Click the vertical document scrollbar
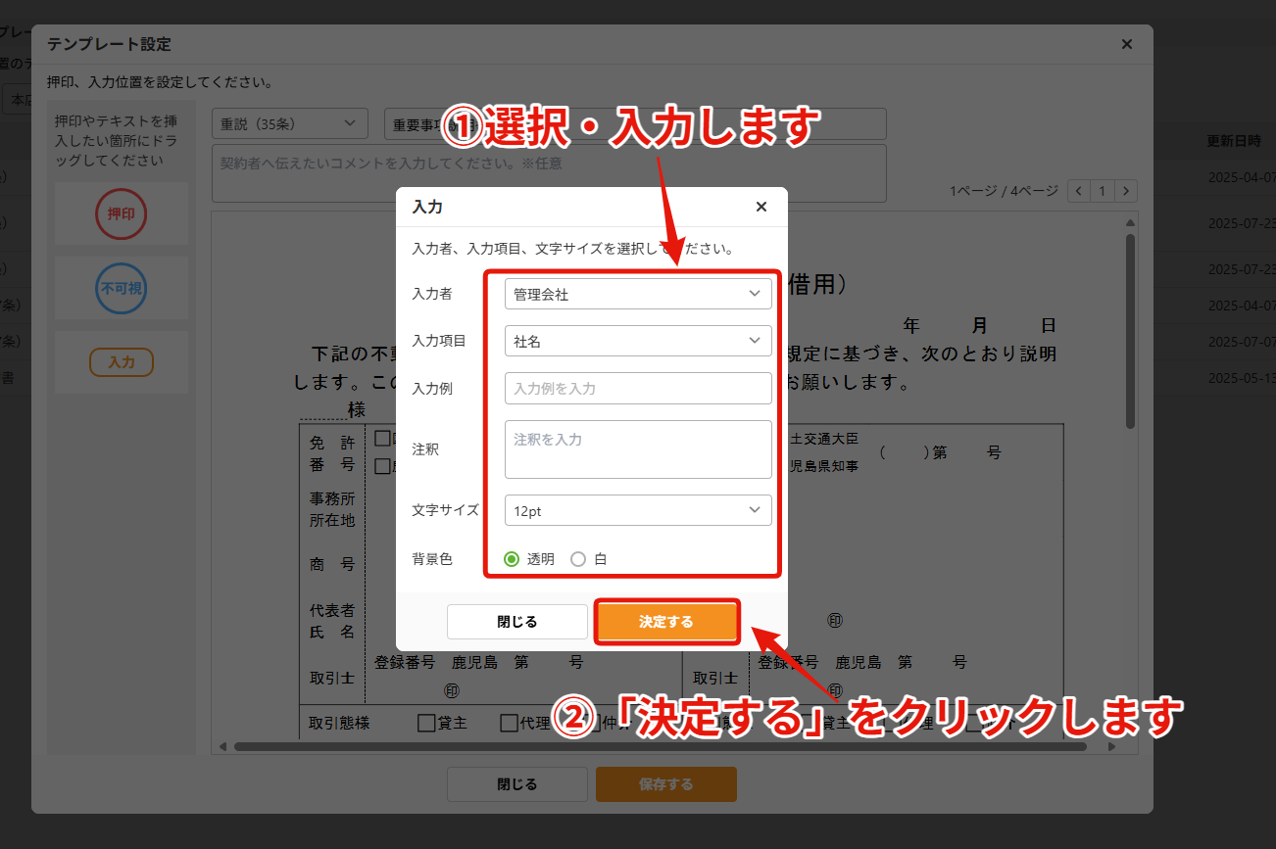This screenshot has height=849, width=1276. 1130,331
